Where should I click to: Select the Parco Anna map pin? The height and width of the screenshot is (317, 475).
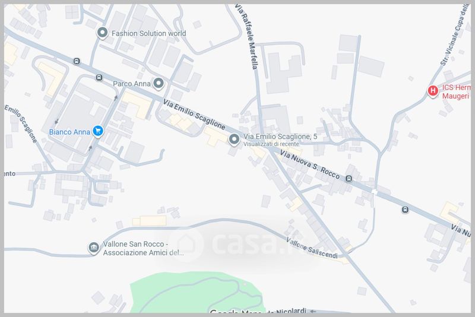point(159,83)
